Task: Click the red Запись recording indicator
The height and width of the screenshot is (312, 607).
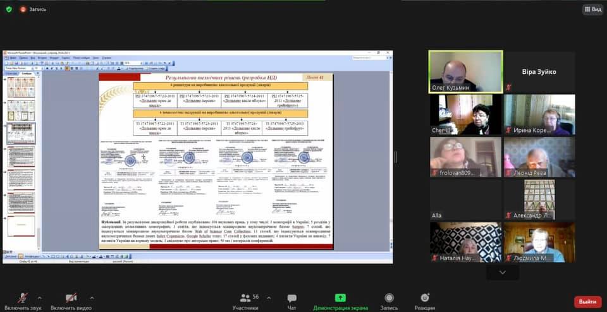Action: (32, 9)
